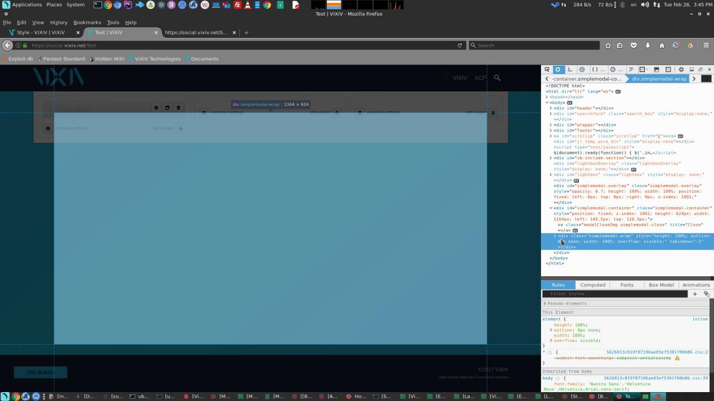Open the Downloads arrow icon
This screenshot has height=401, width=714.
pos(648,46)
